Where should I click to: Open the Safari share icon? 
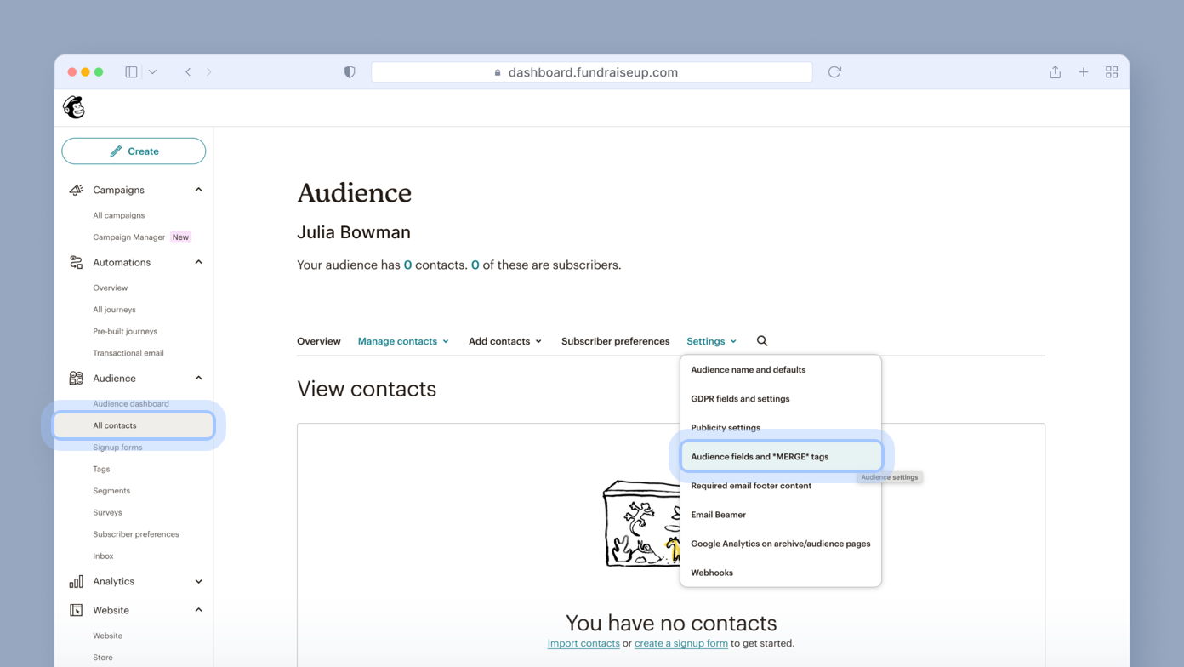point(1055,72)
